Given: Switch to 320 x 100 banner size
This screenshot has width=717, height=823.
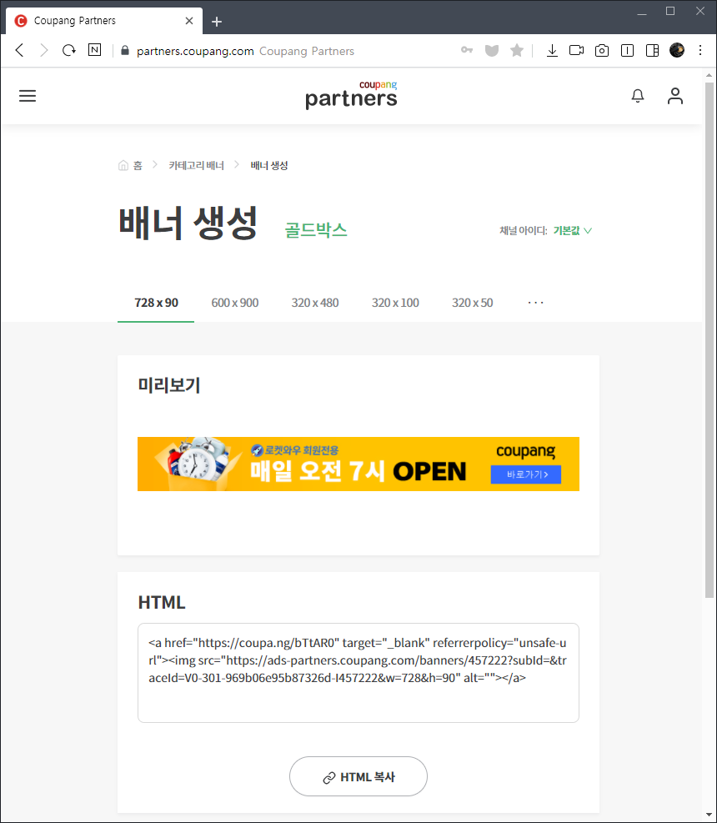Looking at the screenshot, I should click(395, 303).
